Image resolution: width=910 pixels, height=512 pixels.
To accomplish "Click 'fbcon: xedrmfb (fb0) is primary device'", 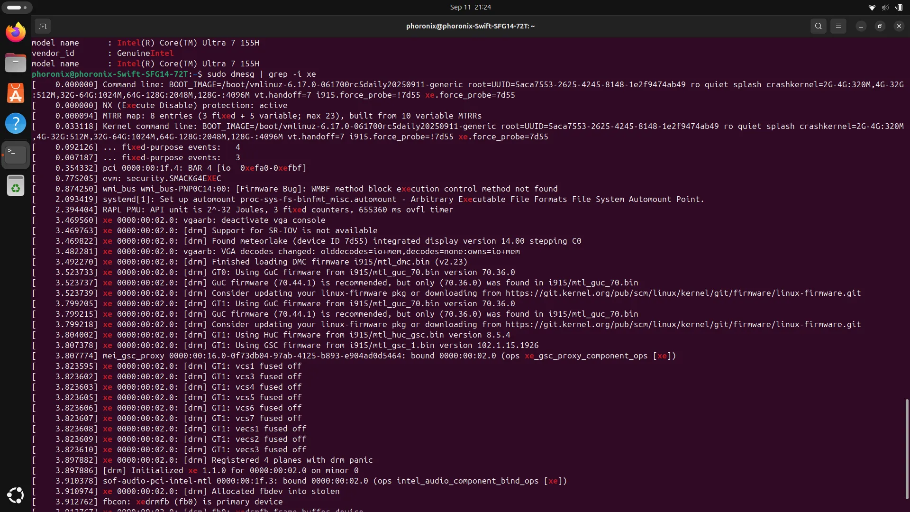I will [193, 502].
